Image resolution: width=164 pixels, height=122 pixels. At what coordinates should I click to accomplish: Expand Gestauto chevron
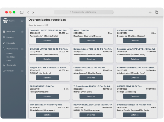[x=22, y=71]
